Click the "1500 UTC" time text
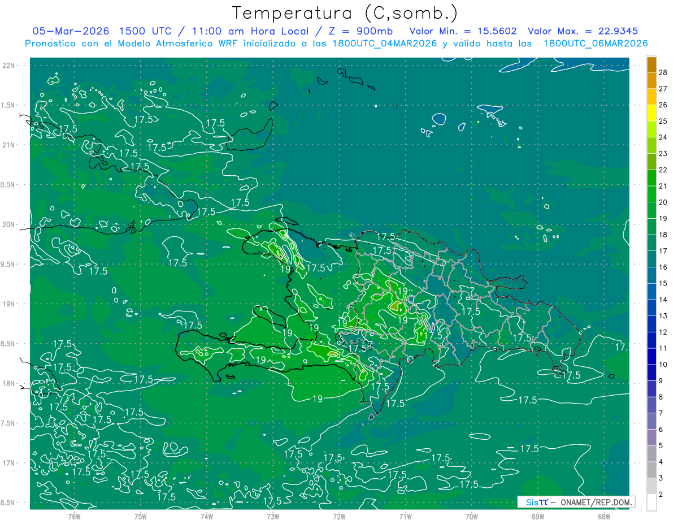 point(146,31)
